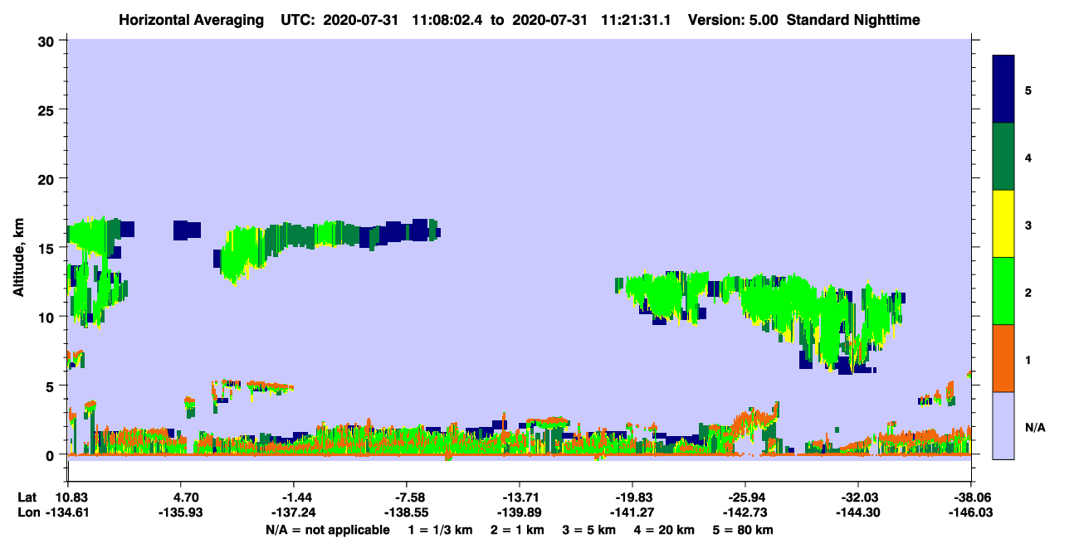Click legend entry '5 = 80 km'
This screenshot has height=553, width=1079.
tap(745, 530)
